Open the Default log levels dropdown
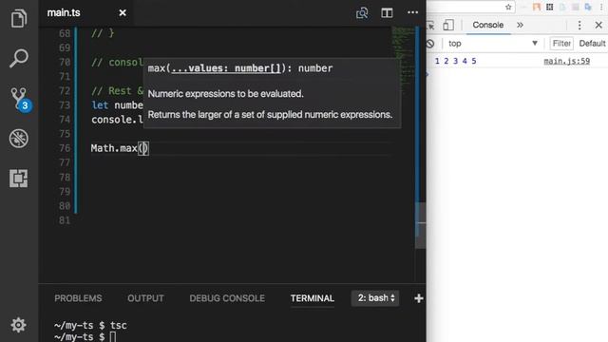 (593, 44)
